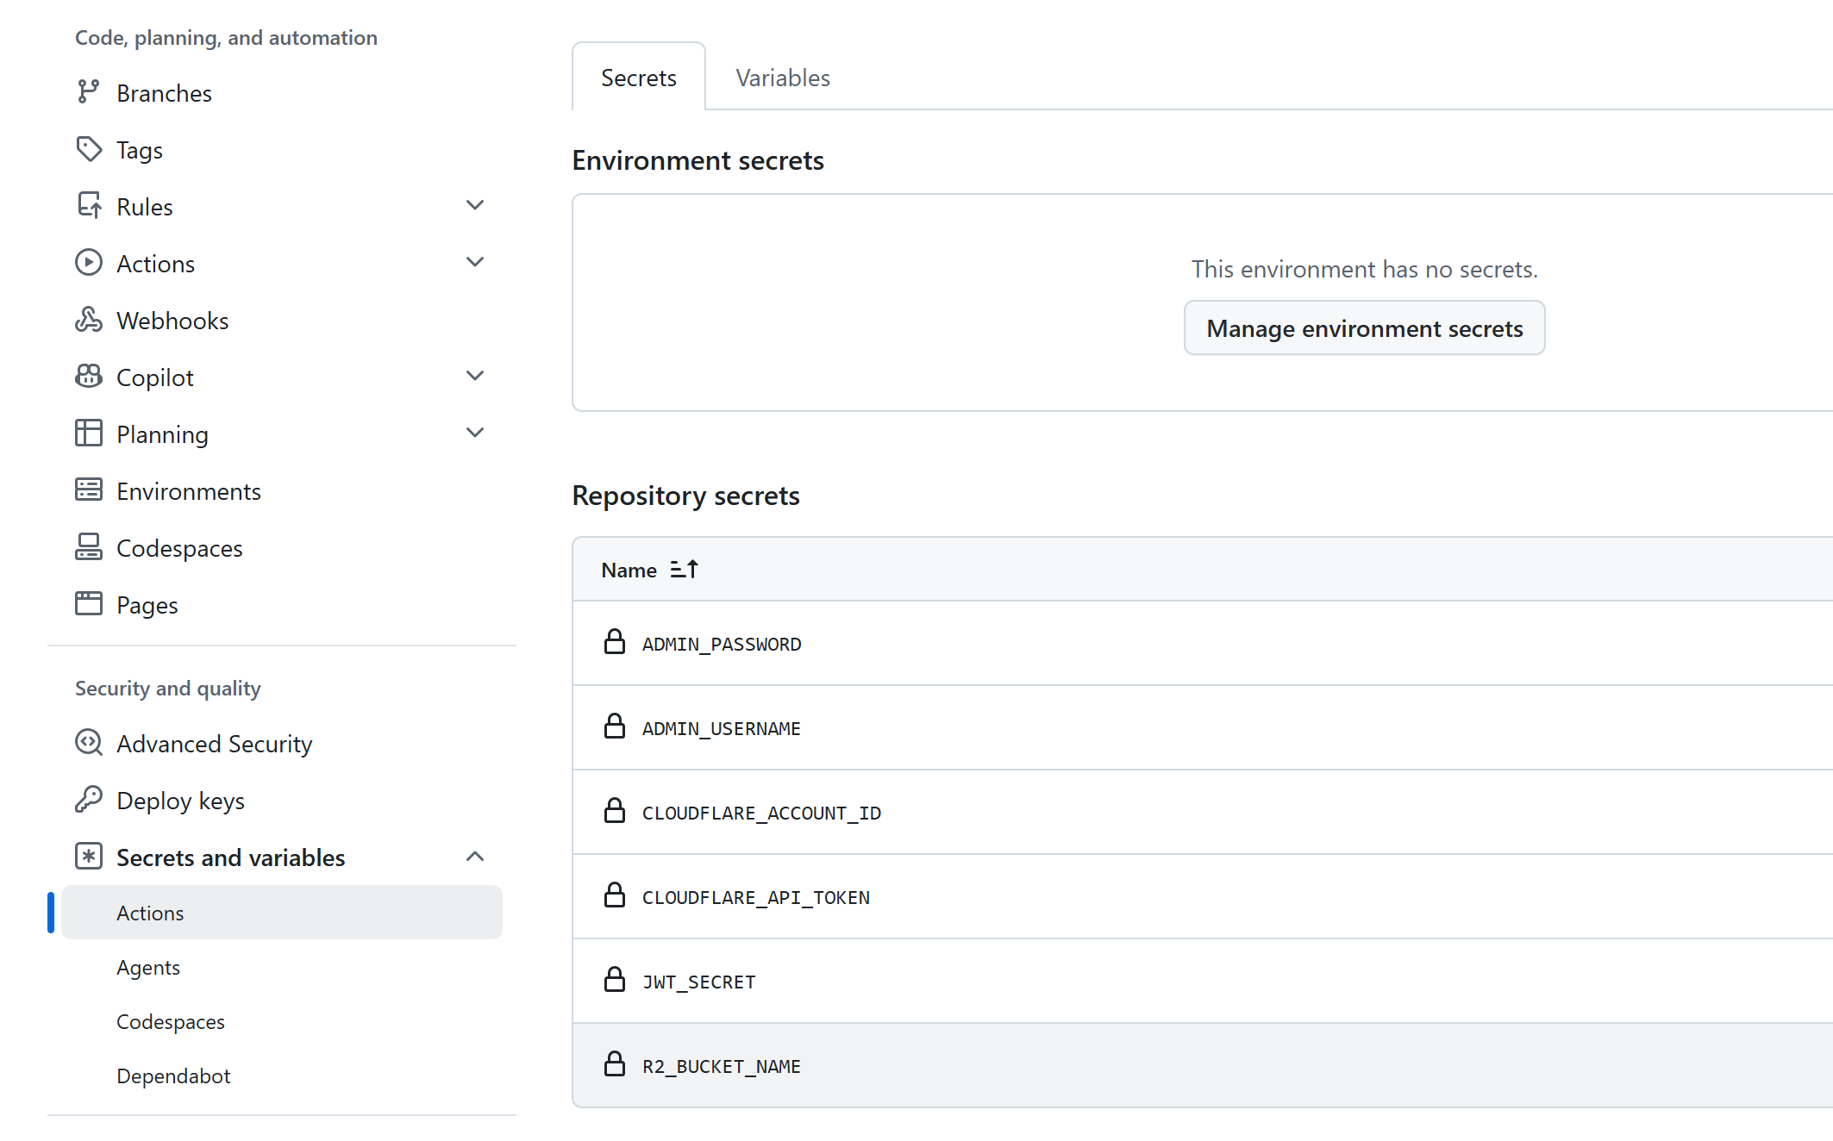Click lock icon beside JWT_SECRET
This screenshot has height=1141, width=1833.
(x=614, y=980)
